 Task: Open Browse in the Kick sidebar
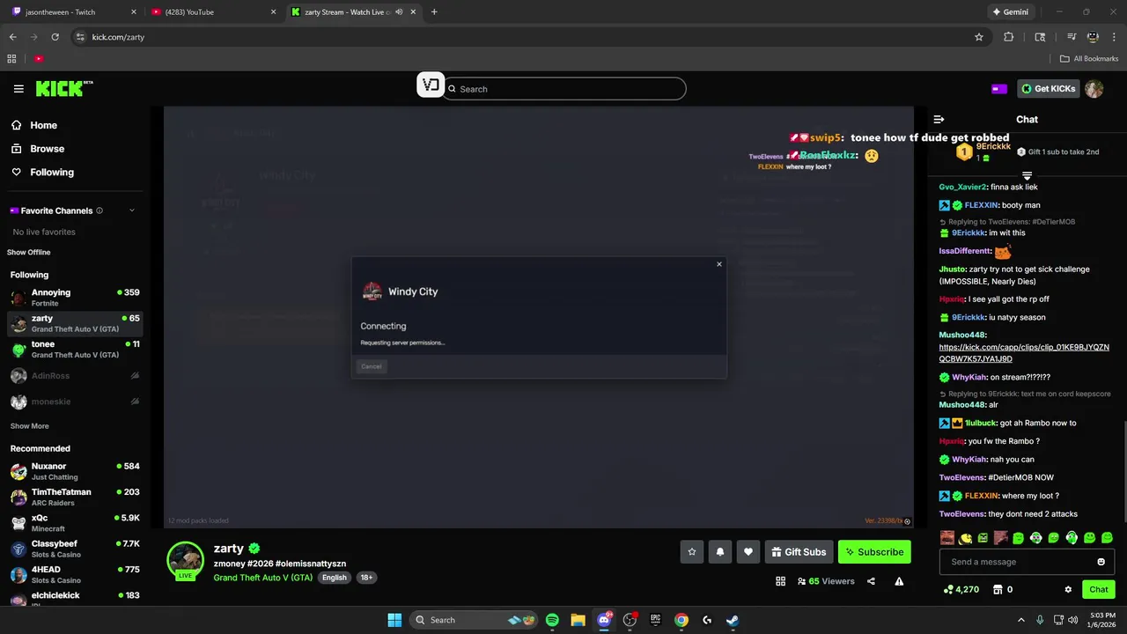(x=47, y=149)
